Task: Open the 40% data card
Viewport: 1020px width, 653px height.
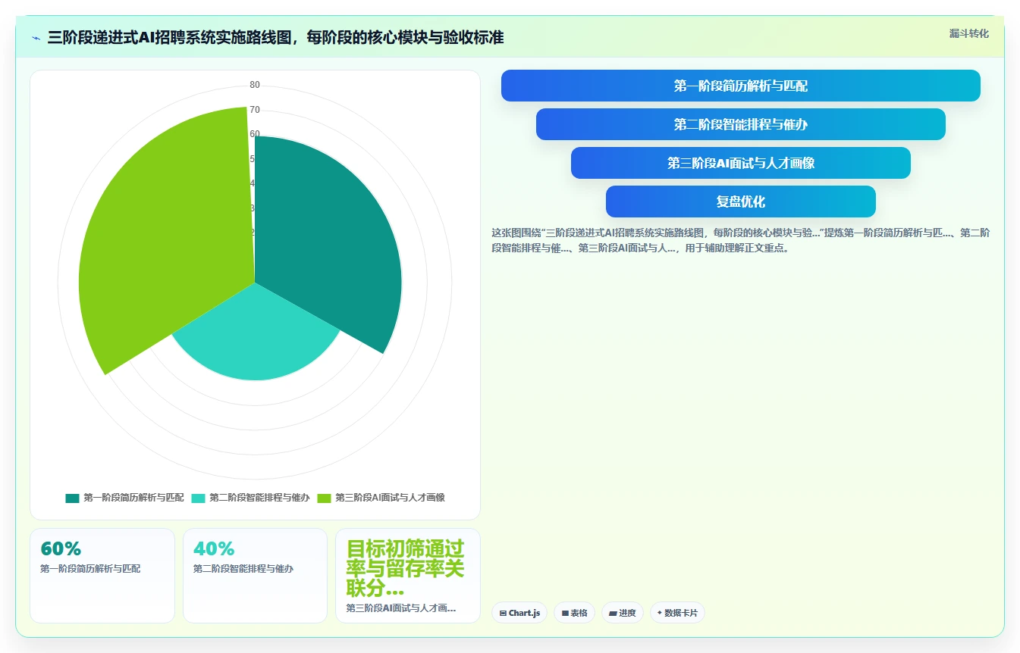Action: [x=255, y=576]
